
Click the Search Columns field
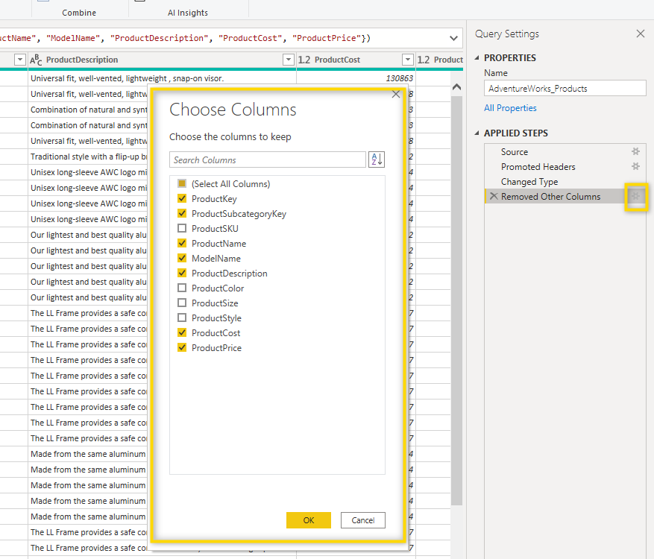pyautogui.click(x=268, y=160)
